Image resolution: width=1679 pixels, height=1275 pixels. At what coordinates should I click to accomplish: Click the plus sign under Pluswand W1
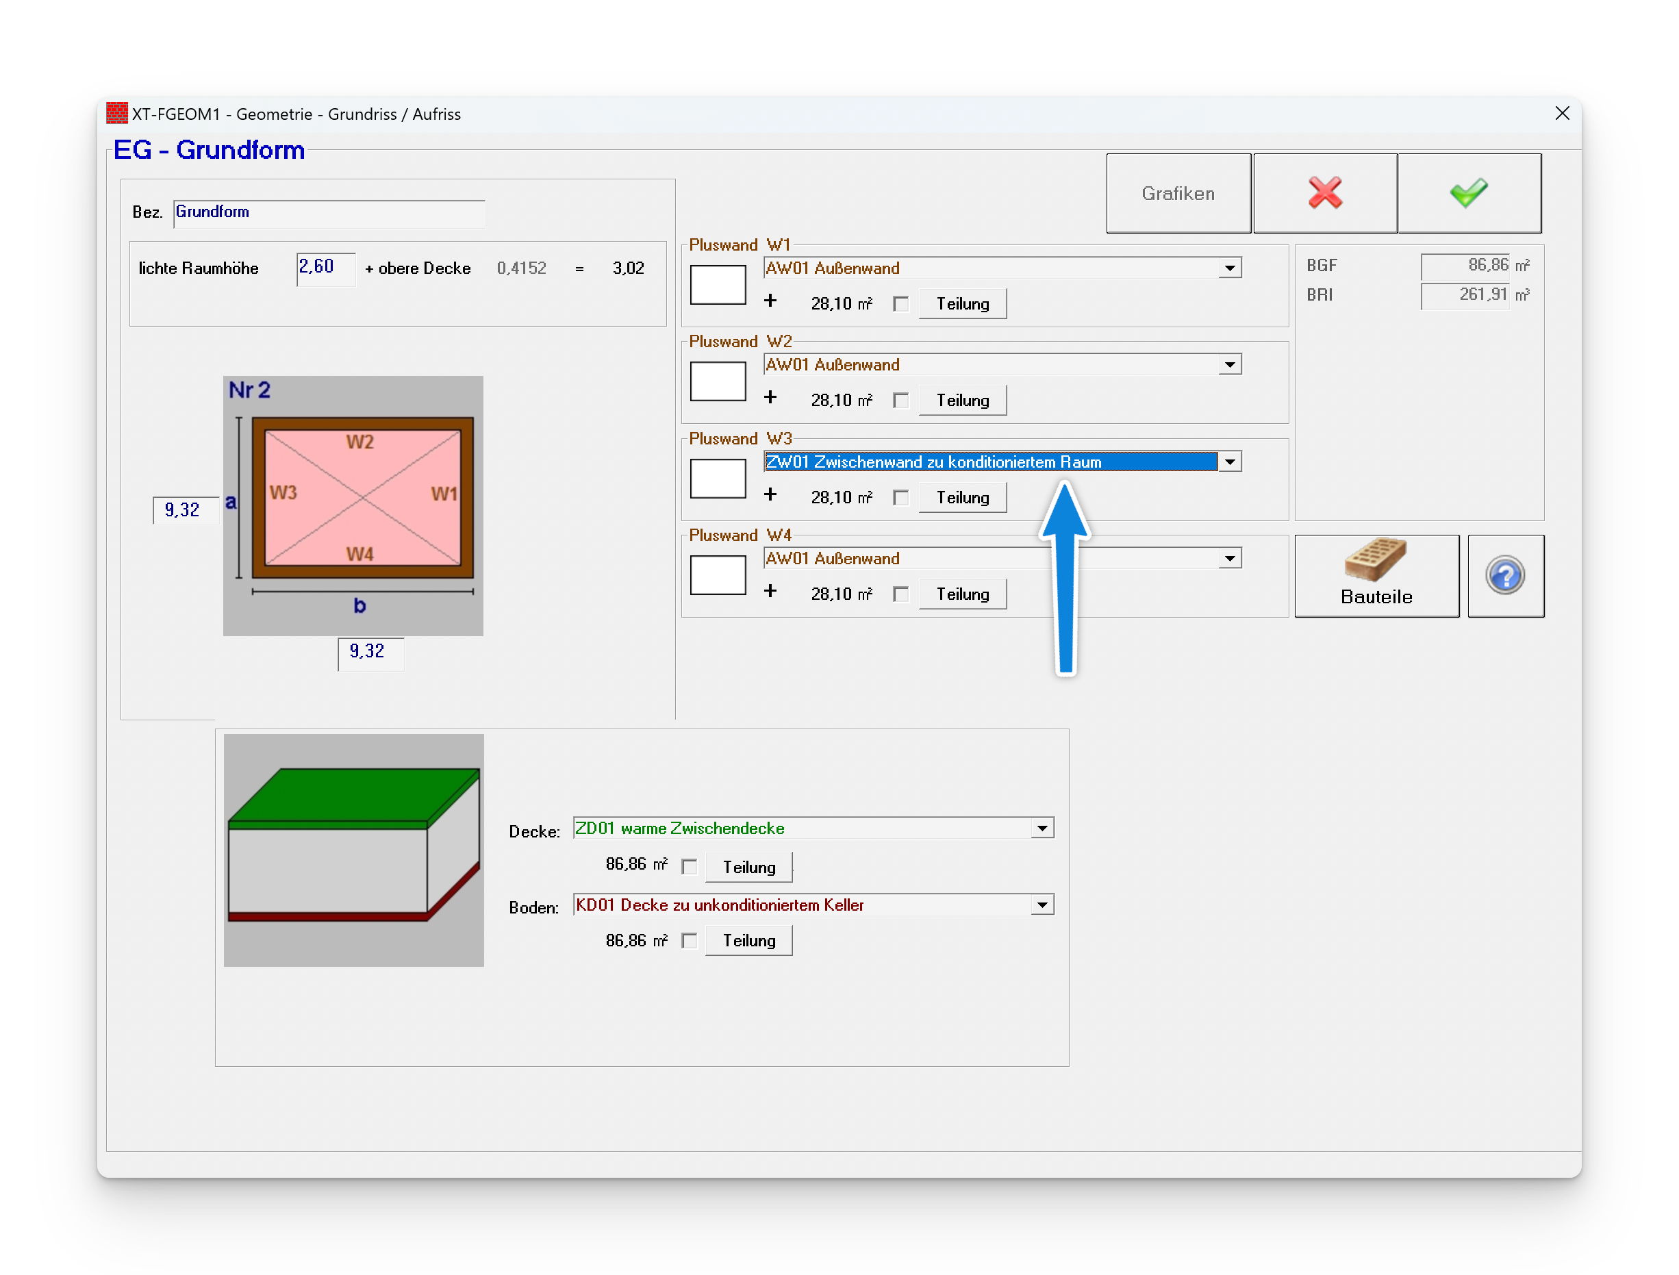(x=770, y=301)
